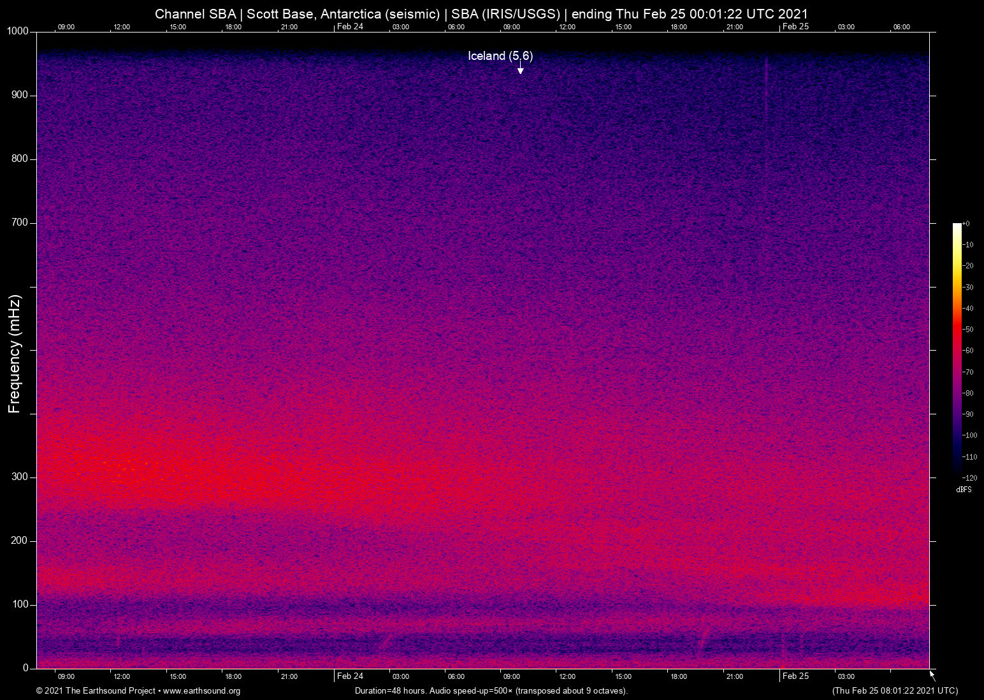This screenshot has width=984, height=700.
Task: Select the Feb 25 date label on the bottom axis
Action: 795,676
